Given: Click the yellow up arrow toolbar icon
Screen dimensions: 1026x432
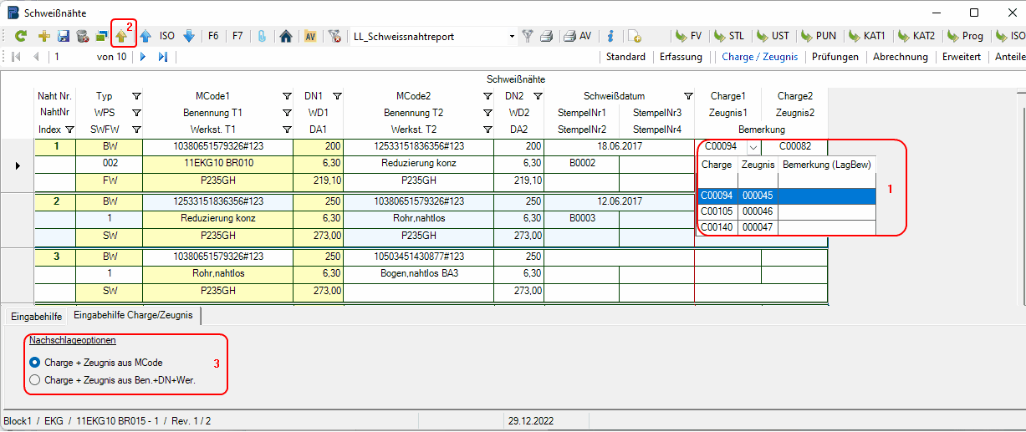Looking at the screenshot, I should click(x=122, y=36).
